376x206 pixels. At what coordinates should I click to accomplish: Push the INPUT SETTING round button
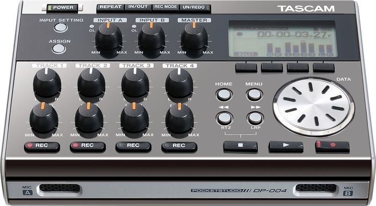(61, 27)
